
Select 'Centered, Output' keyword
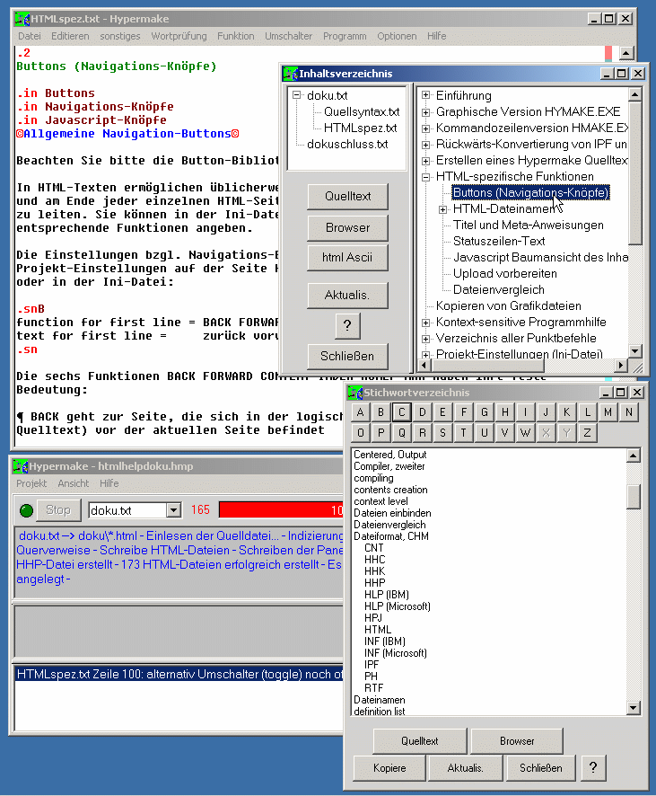(x=389, y=455)
